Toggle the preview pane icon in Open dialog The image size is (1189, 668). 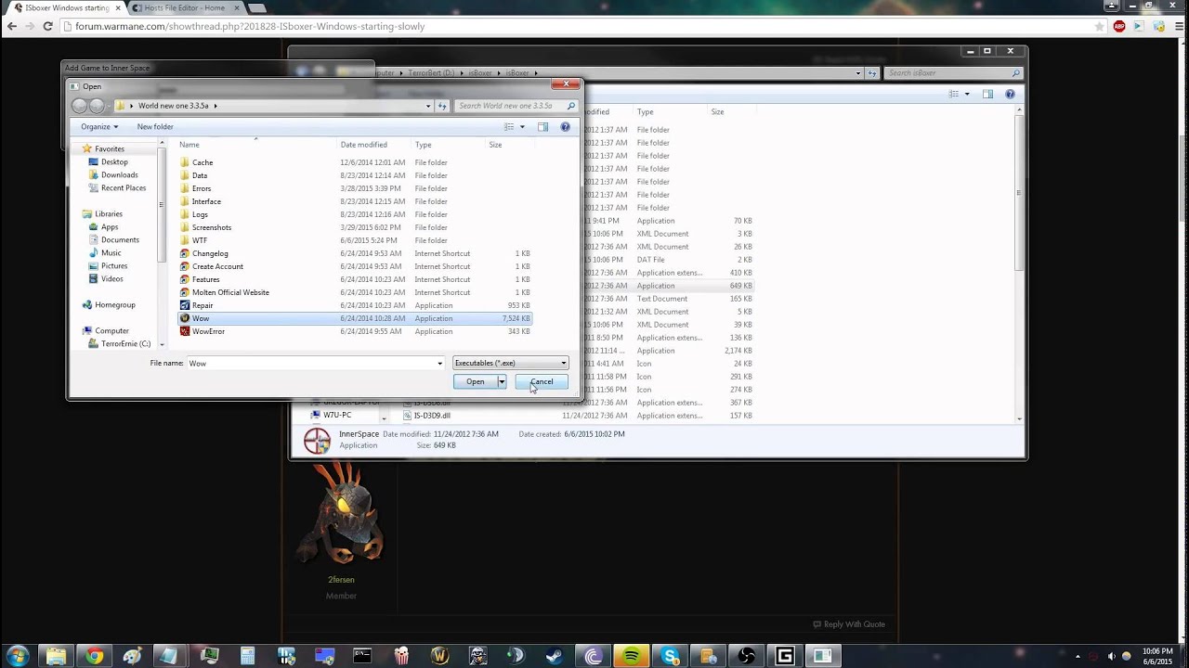[542, 127]
